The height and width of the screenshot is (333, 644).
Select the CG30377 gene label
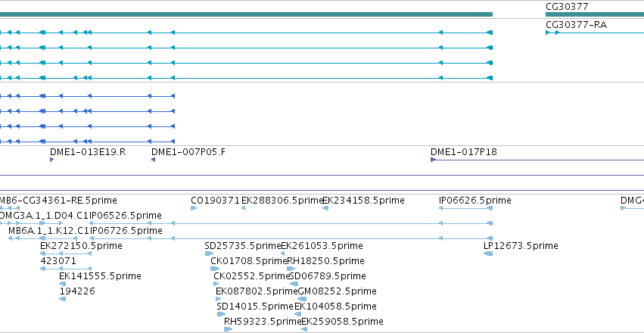(x=567, y=7)
